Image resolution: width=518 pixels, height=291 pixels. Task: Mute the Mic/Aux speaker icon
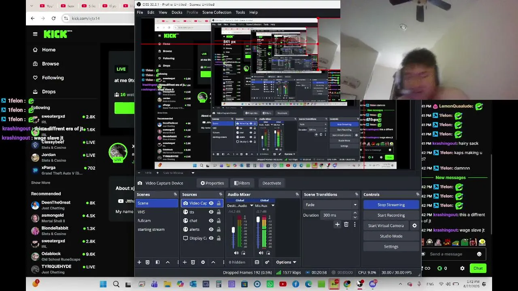click(x=261, y=253)
